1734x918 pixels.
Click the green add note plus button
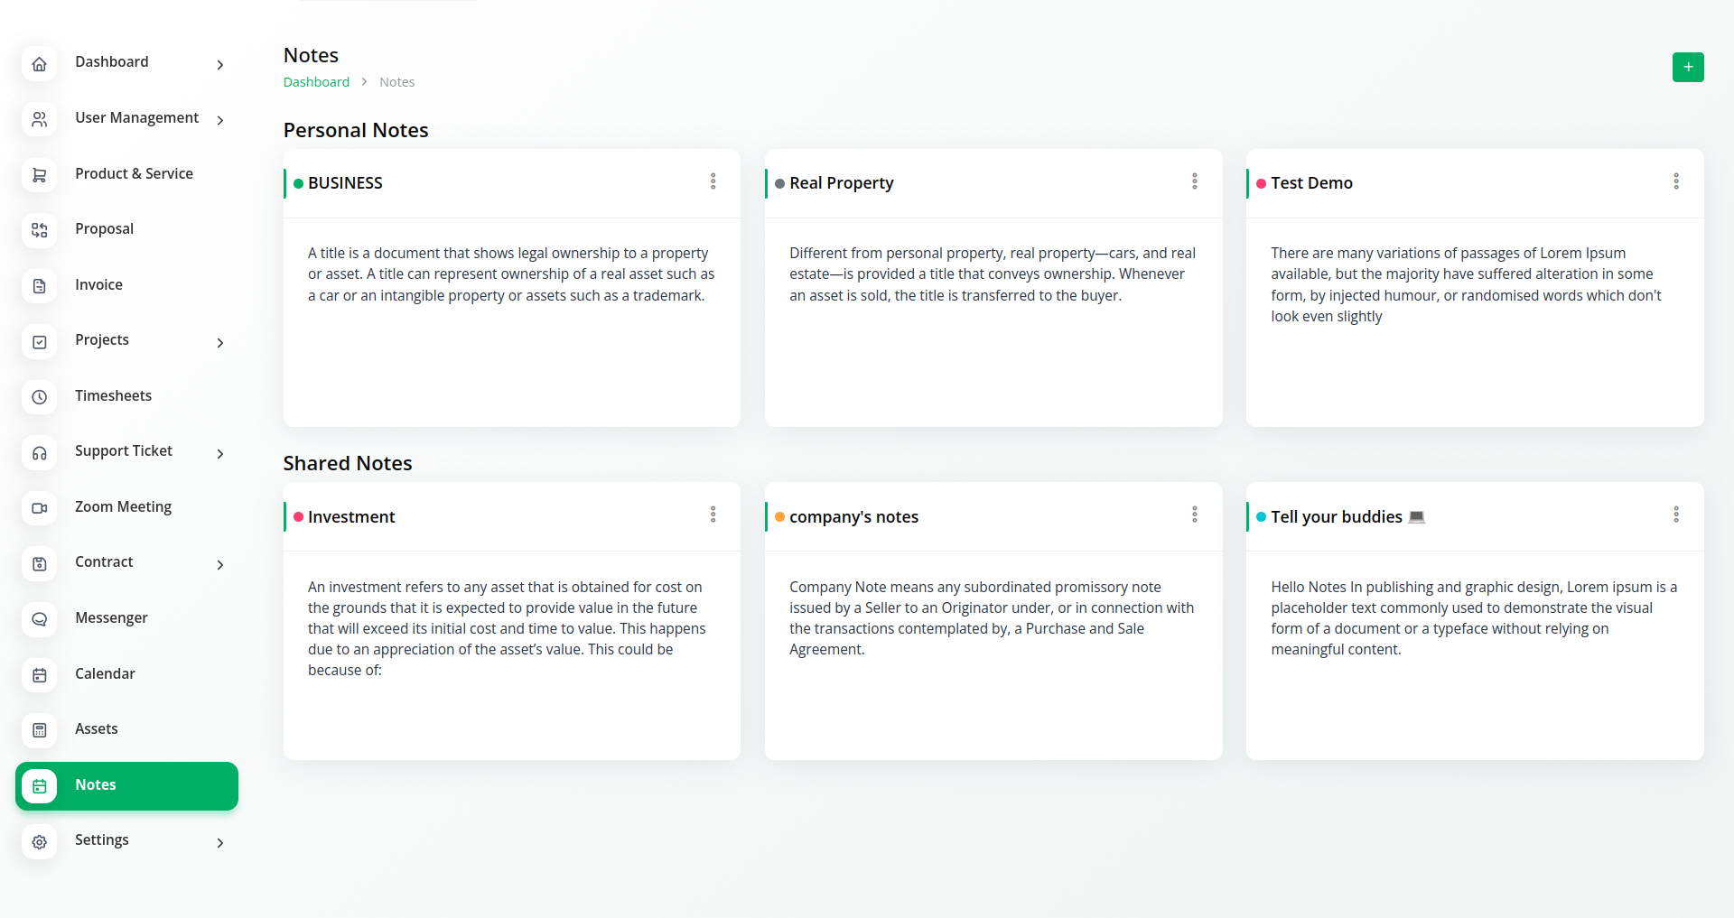click(1687, 67)
